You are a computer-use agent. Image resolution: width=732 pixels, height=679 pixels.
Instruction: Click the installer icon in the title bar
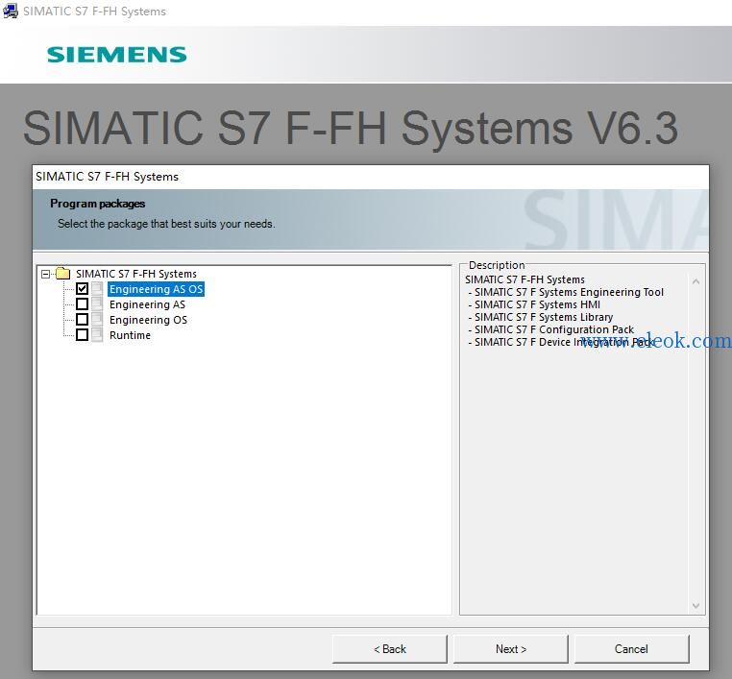click(10, 11)
